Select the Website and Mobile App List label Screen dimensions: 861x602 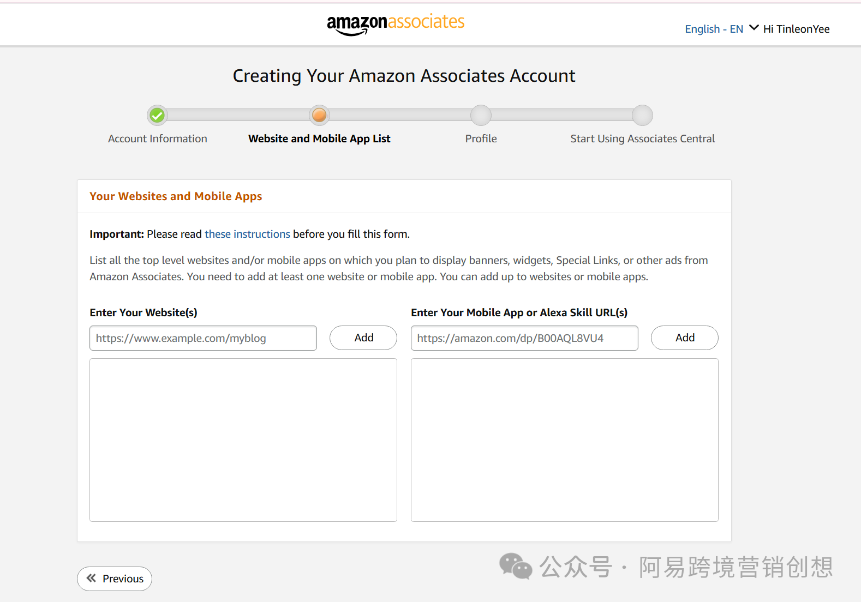pyautogui.click(x=319, y=139)
